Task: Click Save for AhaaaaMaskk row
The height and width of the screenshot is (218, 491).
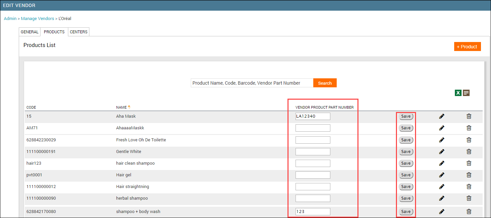Action: 406,128
